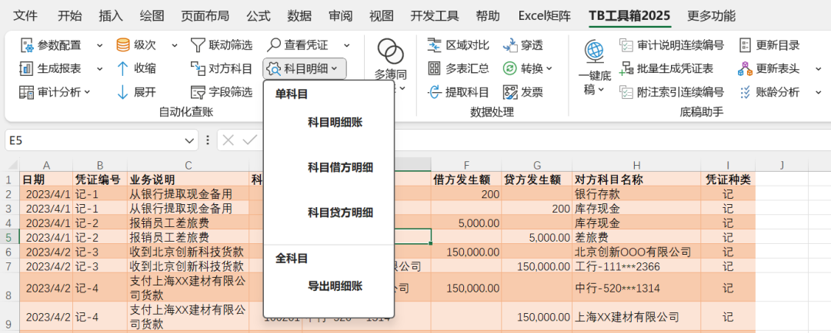Click the 收缩 up-arrow icon
Screen dimensions: 831x333
tap(123, 68)
